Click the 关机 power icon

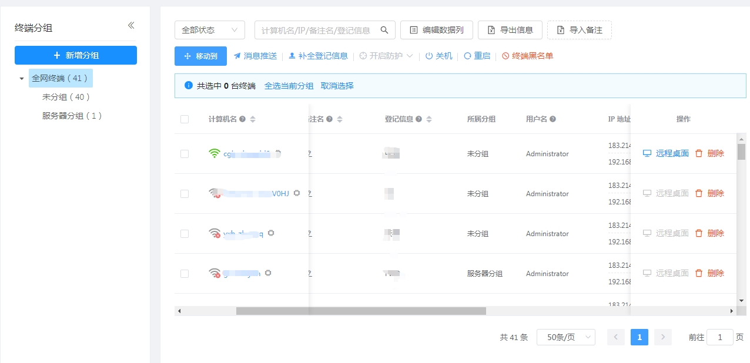pos(429,56)
